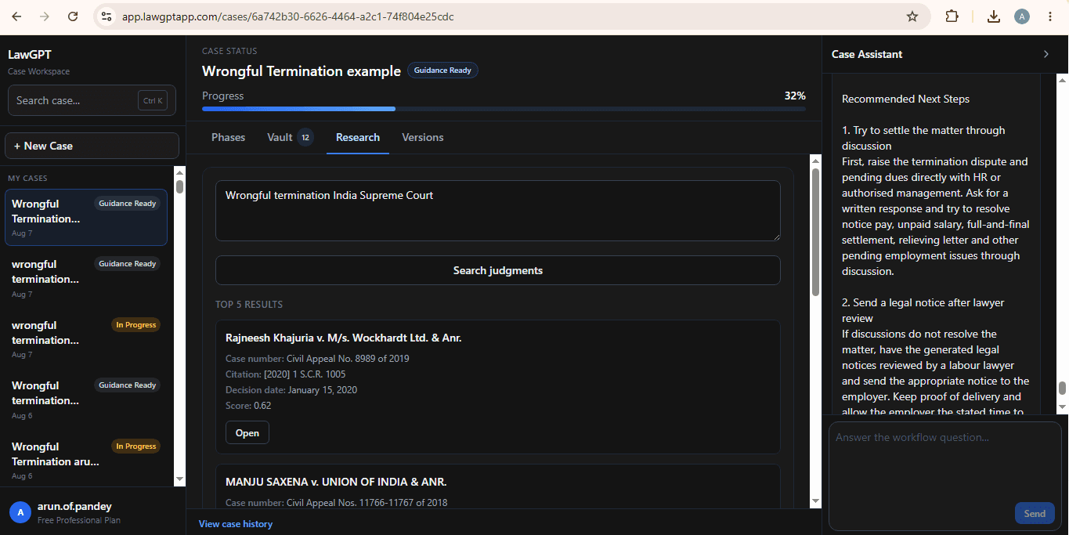Image resolution: width=1069 pixels, height=535 pixels.
Task: Open the Phases tab
Action: coord(228,137)
